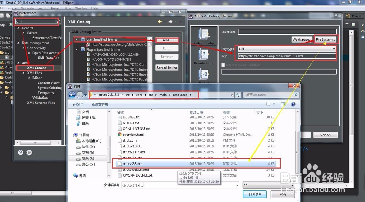
Task: Open overview.html Chrome file
Action: click(x=133, y=135)
